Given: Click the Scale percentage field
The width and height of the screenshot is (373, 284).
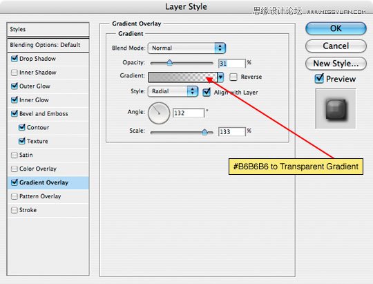Looking at the screenshot, I should (231, 132).
